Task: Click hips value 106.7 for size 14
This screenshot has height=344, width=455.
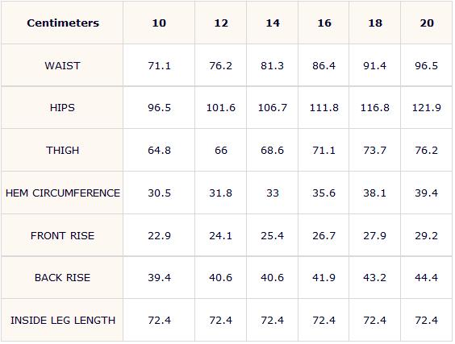Action: pyautogui.click(x=273, y=108)
